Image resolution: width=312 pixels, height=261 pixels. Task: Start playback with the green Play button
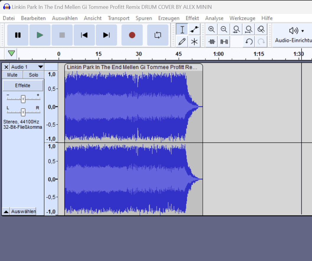(x=40, y=35)
